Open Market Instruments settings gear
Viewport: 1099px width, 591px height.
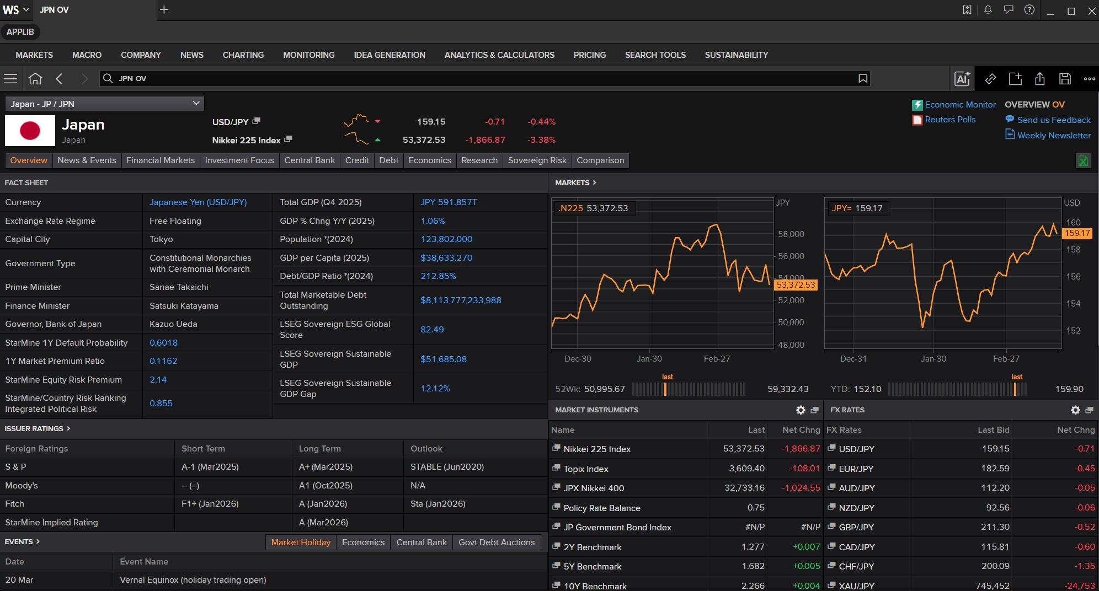tap(801, 410)
